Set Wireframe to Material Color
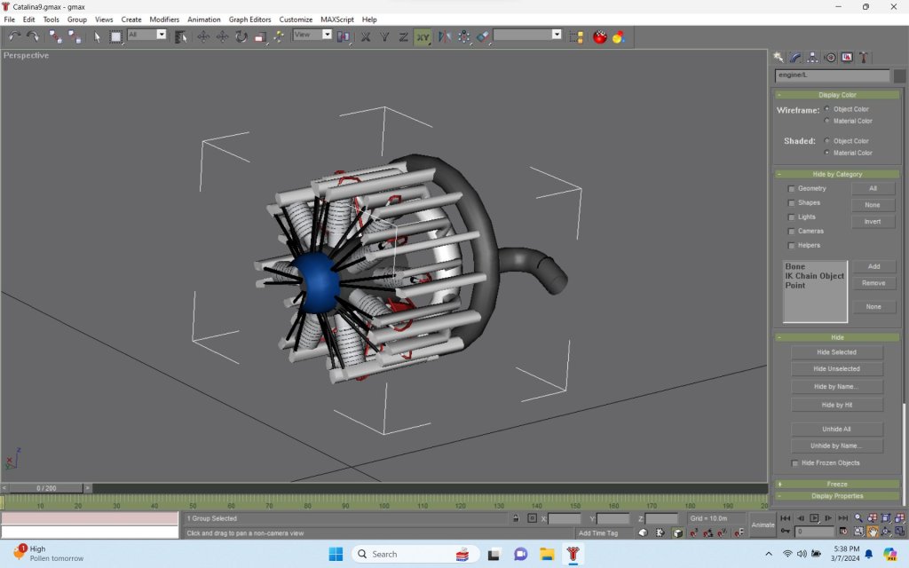The height and width of the screenshot is (568, 909). (828, 121)
